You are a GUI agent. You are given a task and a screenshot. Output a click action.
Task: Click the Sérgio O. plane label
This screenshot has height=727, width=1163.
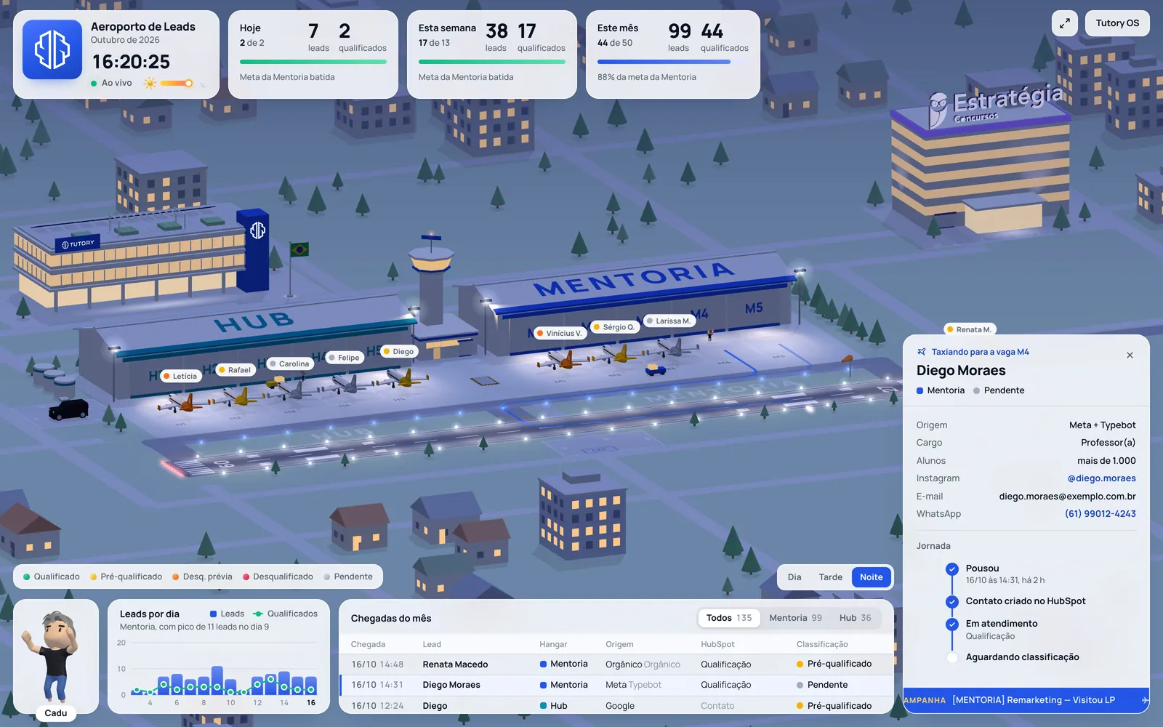pyautogui.click(x=614, y=327)
